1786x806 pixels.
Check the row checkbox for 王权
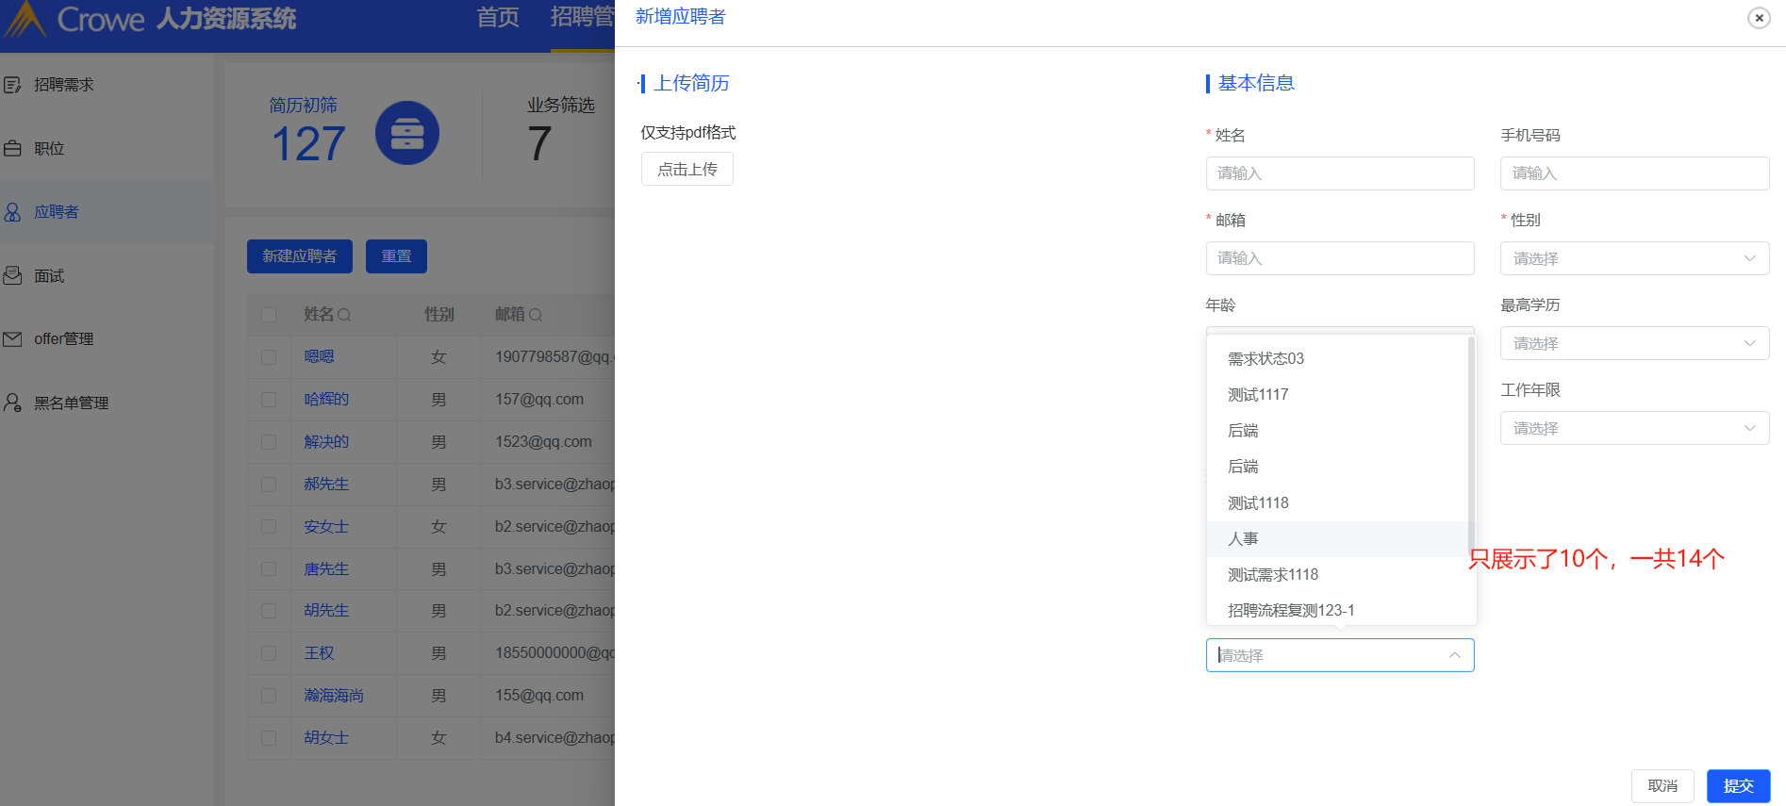tap(269, 653)
